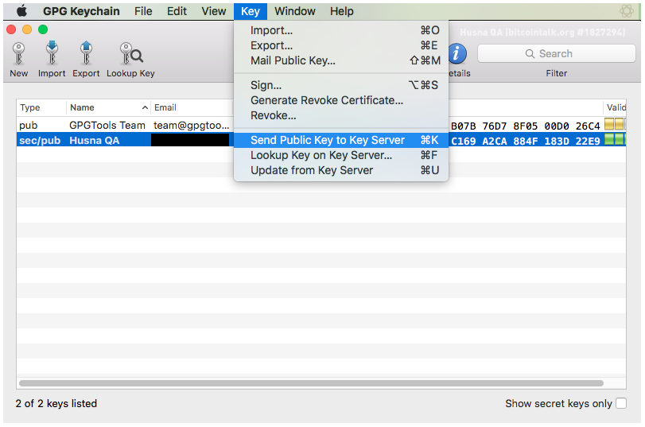Sort keys by the Type column header
Screen dimensions: 645x427
pyautogui.click(x=41, y=108)
